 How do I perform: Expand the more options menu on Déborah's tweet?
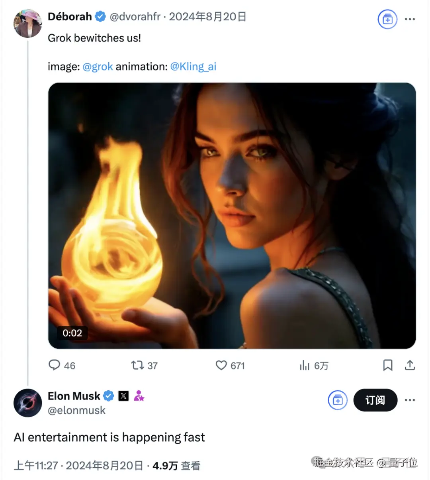(410, 19)
